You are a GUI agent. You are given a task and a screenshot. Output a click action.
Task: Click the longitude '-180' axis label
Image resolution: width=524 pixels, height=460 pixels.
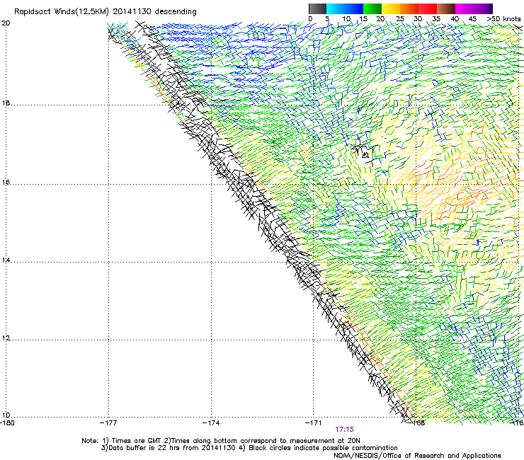7,423
